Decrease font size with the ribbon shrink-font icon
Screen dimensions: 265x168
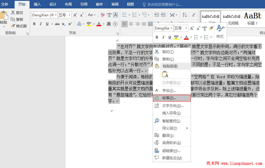point(82,15)
